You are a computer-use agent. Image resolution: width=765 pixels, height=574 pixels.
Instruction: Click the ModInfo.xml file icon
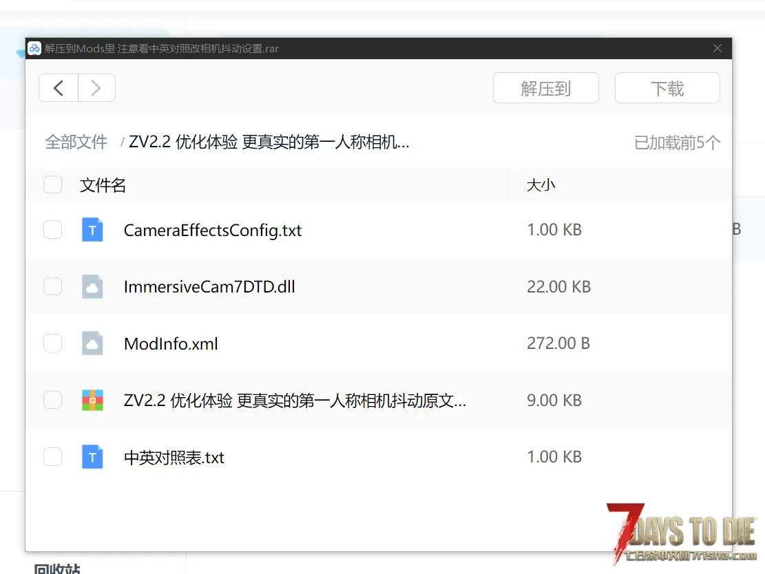coord(92,343)
